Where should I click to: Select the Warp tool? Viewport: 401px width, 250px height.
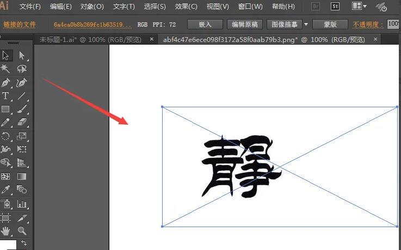pyautogui.click(x=5, y=149)
